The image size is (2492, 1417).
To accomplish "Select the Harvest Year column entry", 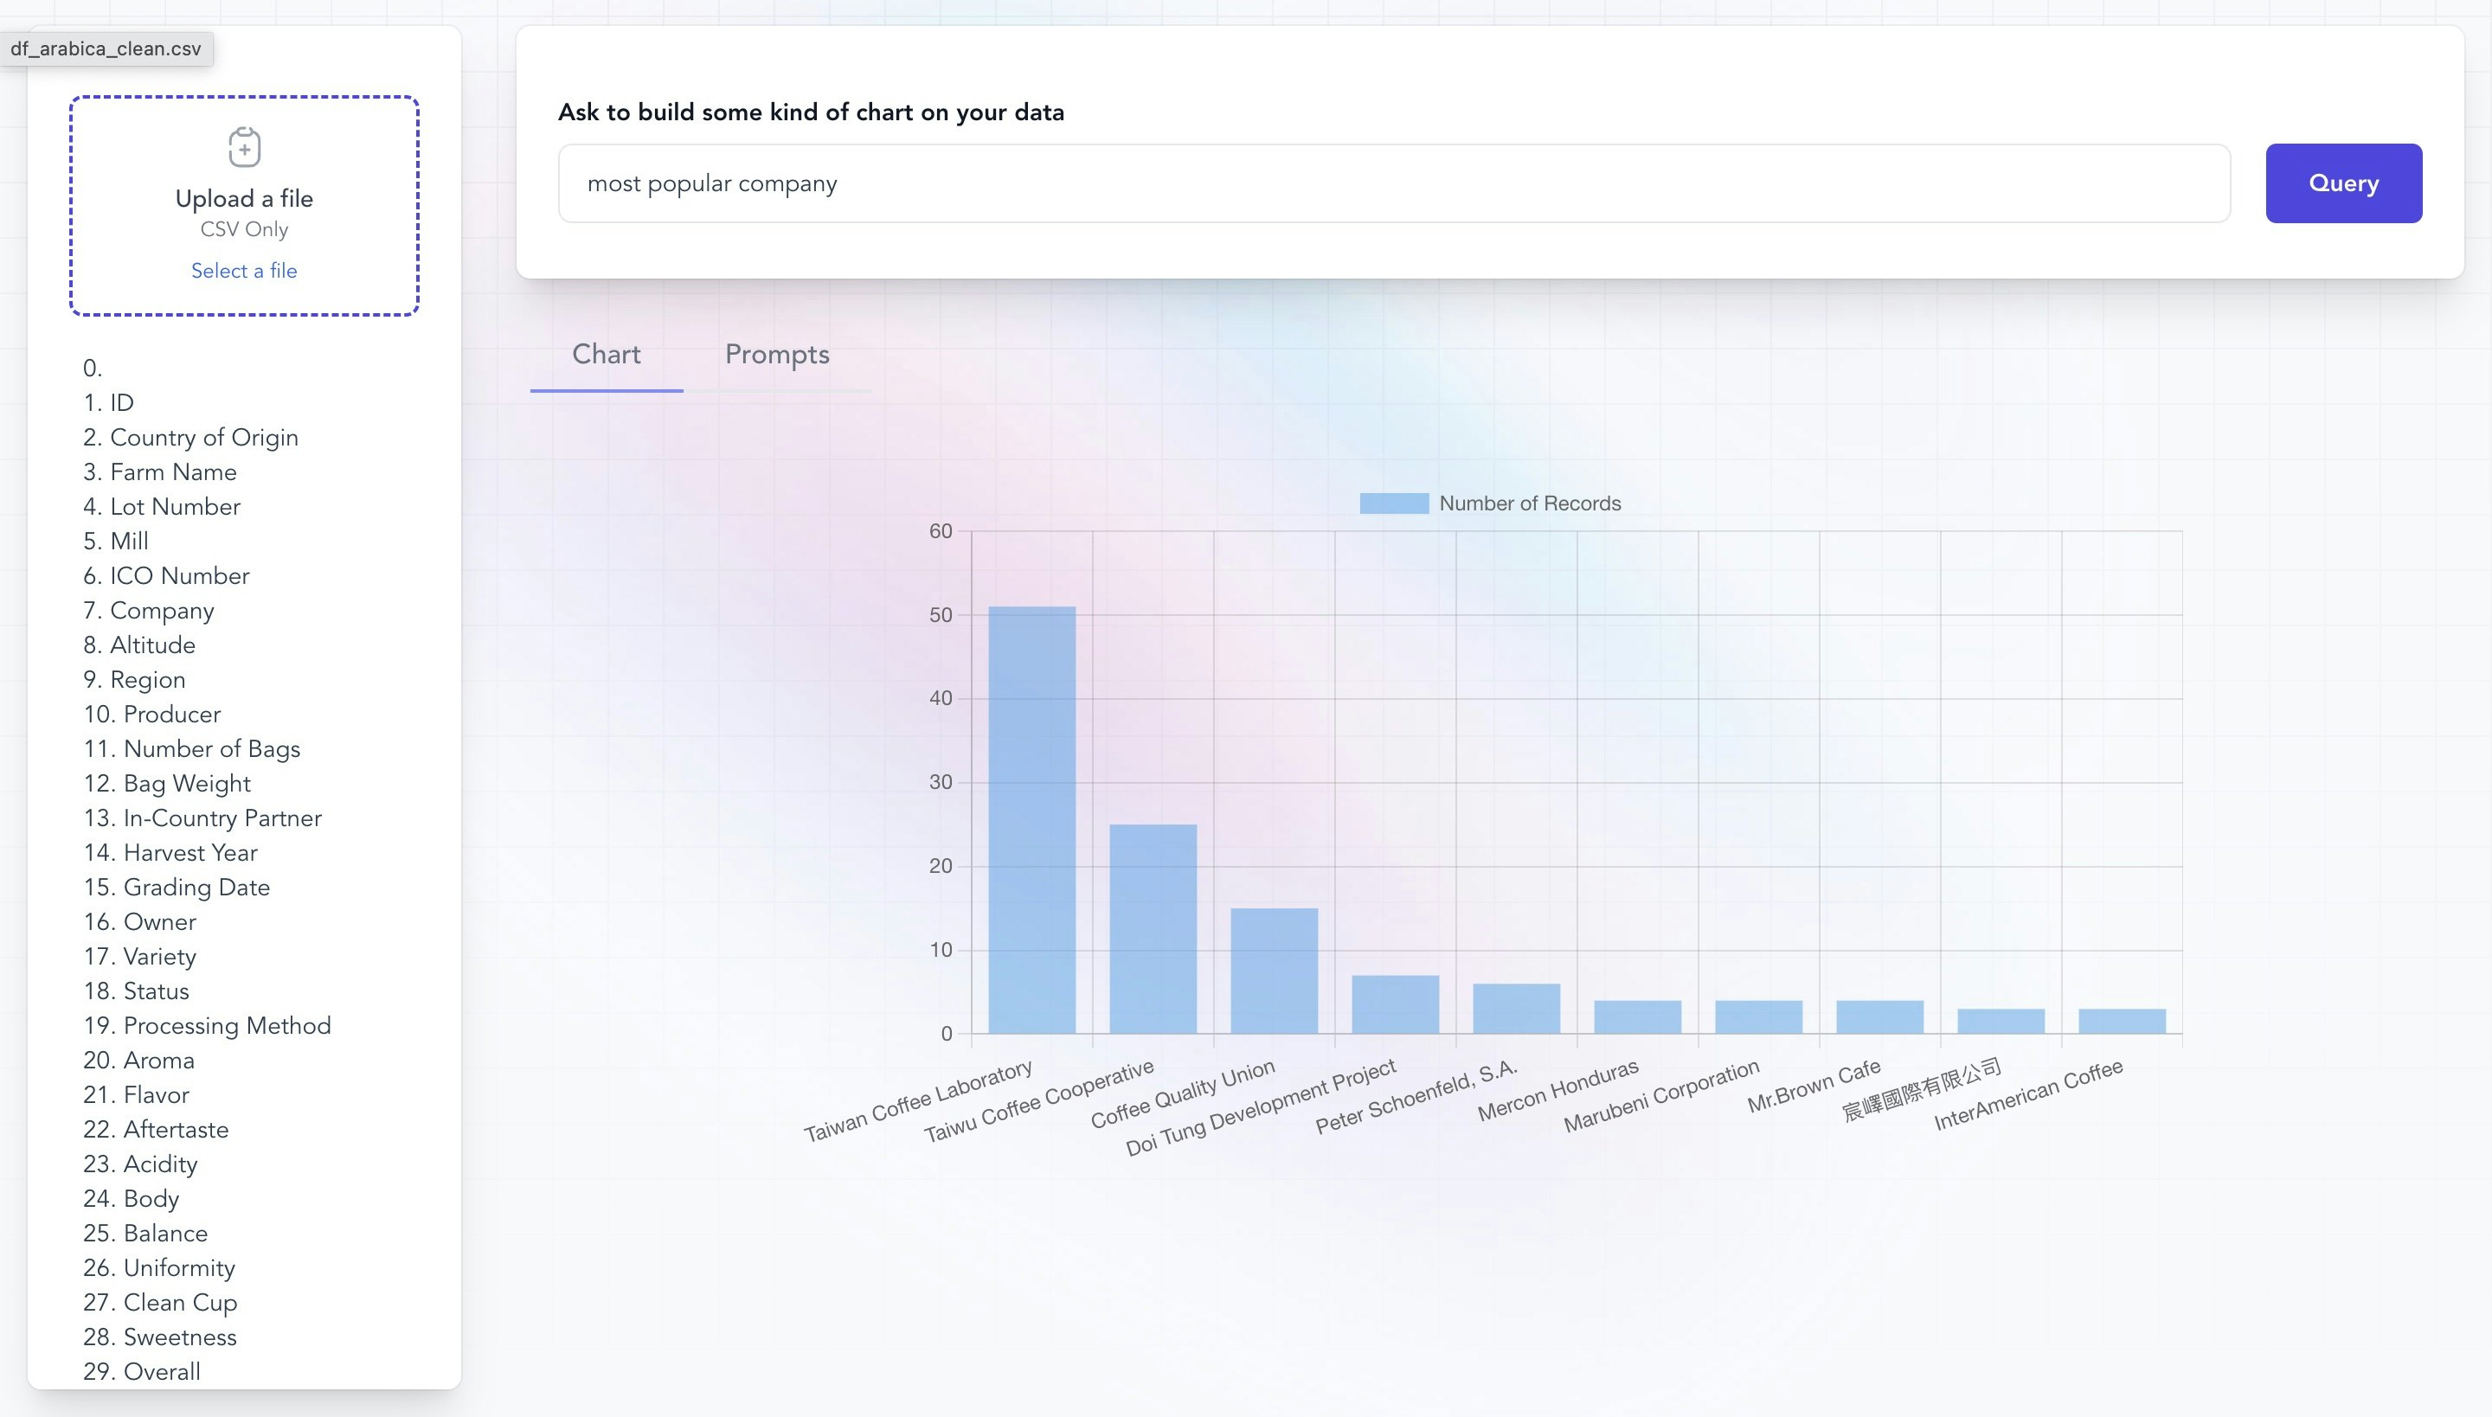I will (x=189, y=853).
